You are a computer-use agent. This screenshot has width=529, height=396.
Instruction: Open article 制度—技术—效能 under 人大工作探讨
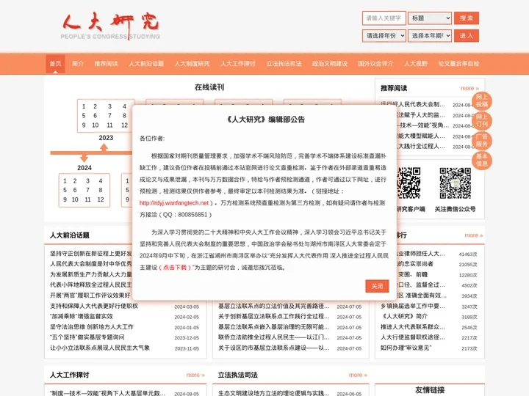pos(107,393)
